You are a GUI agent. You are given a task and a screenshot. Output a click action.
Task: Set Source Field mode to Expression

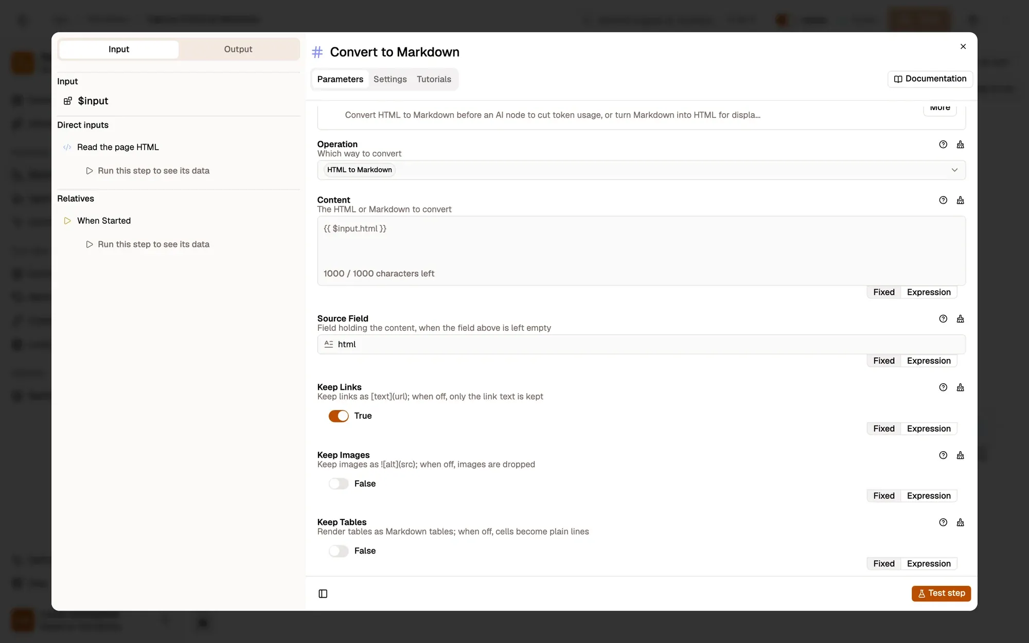pos(929,361)
